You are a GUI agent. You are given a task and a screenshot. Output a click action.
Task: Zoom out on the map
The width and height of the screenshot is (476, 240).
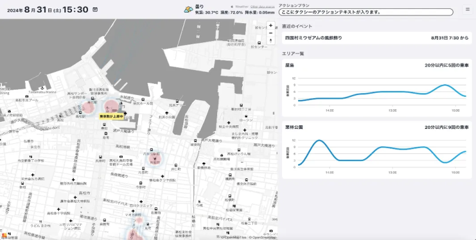click(x=271, y=33)
